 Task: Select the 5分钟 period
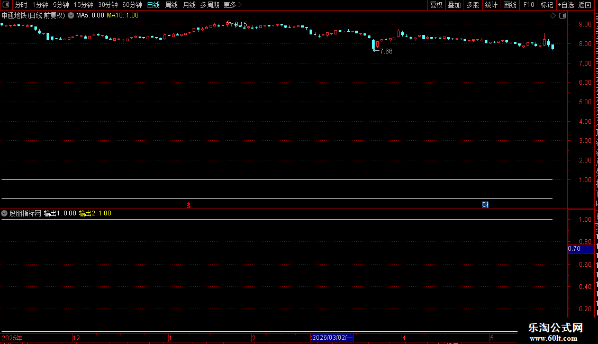pos(61,5)
